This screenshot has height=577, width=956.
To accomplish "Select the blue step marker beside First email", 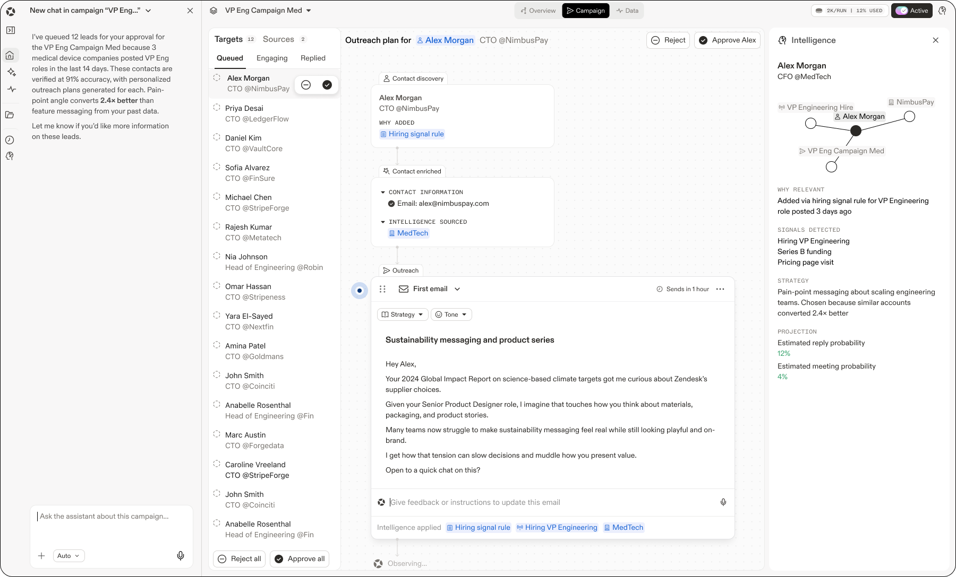I will pyautogui.click(x=360, y=290).
